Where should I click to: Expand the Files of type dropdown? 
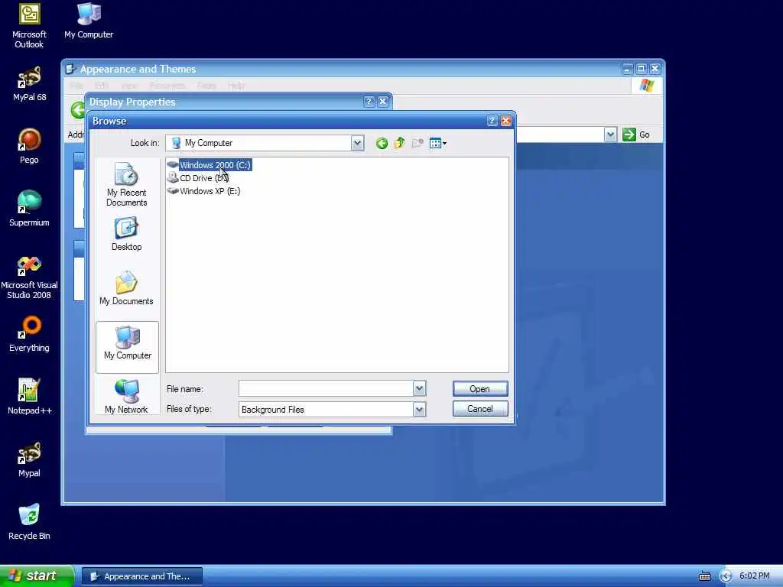click(420, 410)
